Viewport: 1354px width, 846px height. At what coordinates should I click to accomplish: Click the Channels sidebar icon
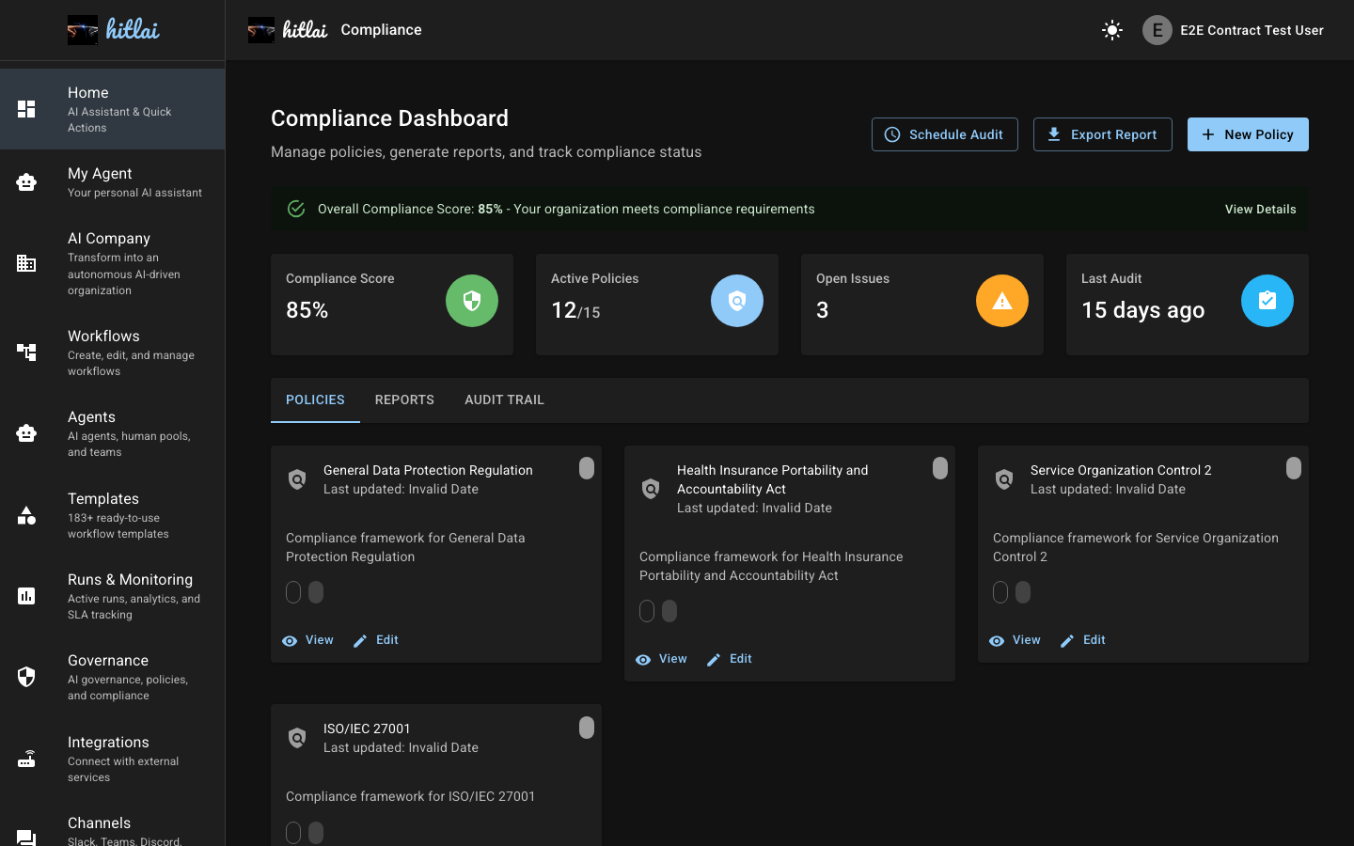pos(26,833)
